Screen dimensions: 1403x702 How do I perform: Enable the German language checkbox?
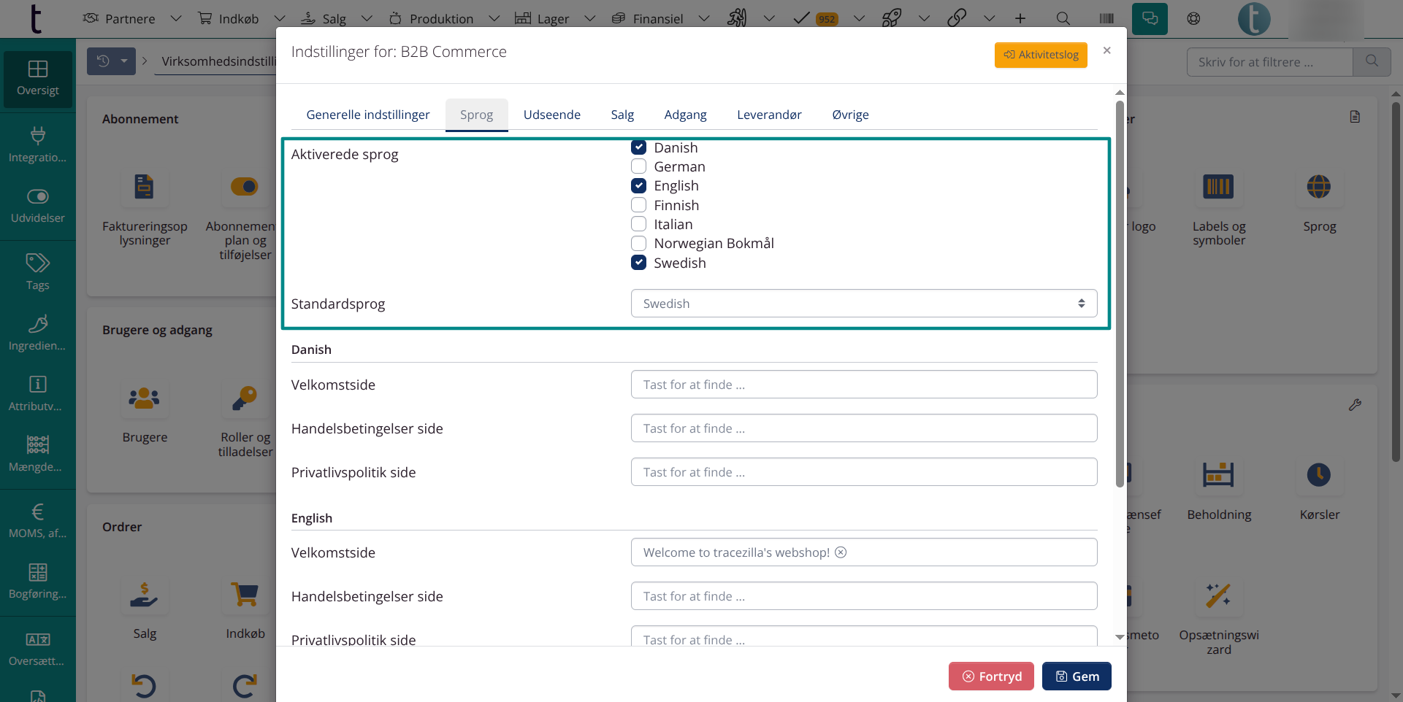[639, 166]
